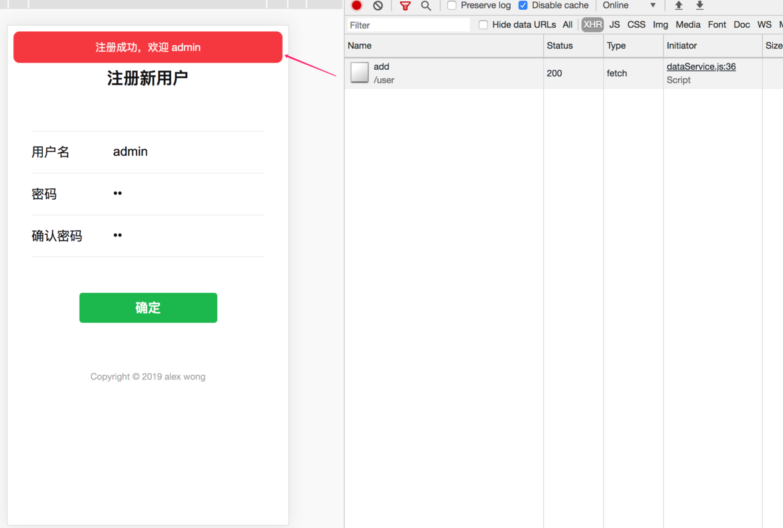This screenshot has height=528, width=783.
Task: Stop recording network log with red button
Action: point(357,5)
